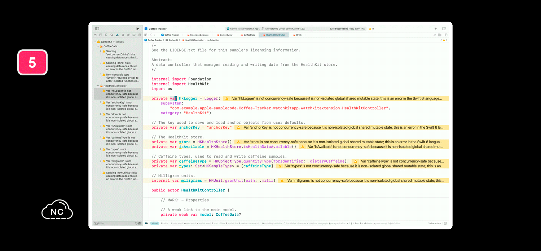This screenshot has height=251, width=541.
Task: Enable code review changes arrows
Action: click(435, 35)
